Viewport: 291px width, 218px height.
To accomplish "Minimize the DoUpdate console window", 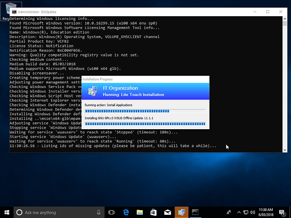I will [255, 12].
